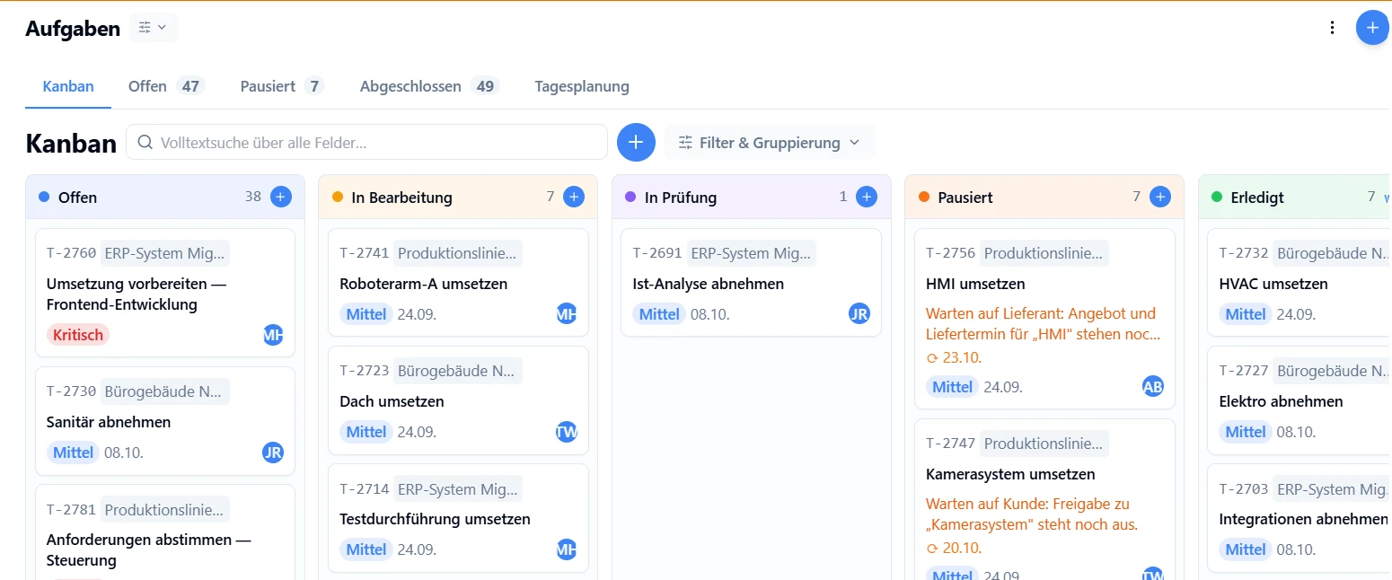Click the Erledigt column header title

click(x=1258, y=198)
